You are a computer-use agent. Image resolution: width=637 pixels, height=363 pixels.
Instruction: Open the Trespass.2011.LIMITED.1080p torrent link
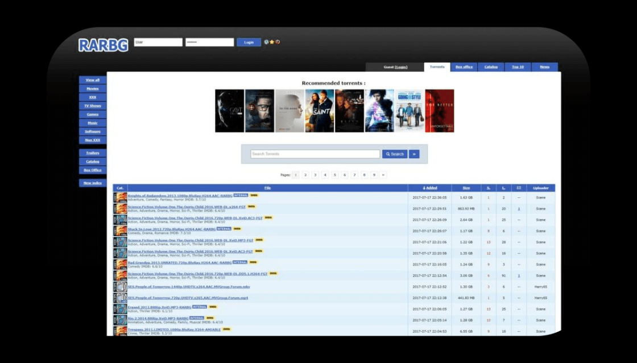(x=174, y=329)
